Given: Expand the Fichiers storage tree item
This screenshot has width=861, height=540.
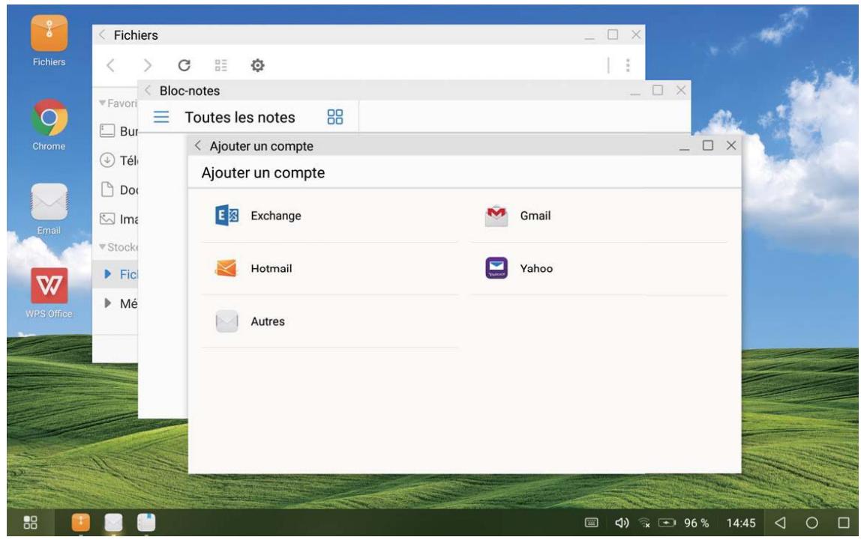Looking at the screenshot, I should 107,276.
